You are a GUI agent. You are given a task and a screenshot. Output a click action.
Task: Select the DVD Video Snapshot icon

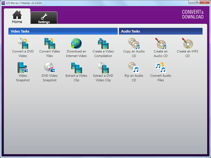coord(50,68)
